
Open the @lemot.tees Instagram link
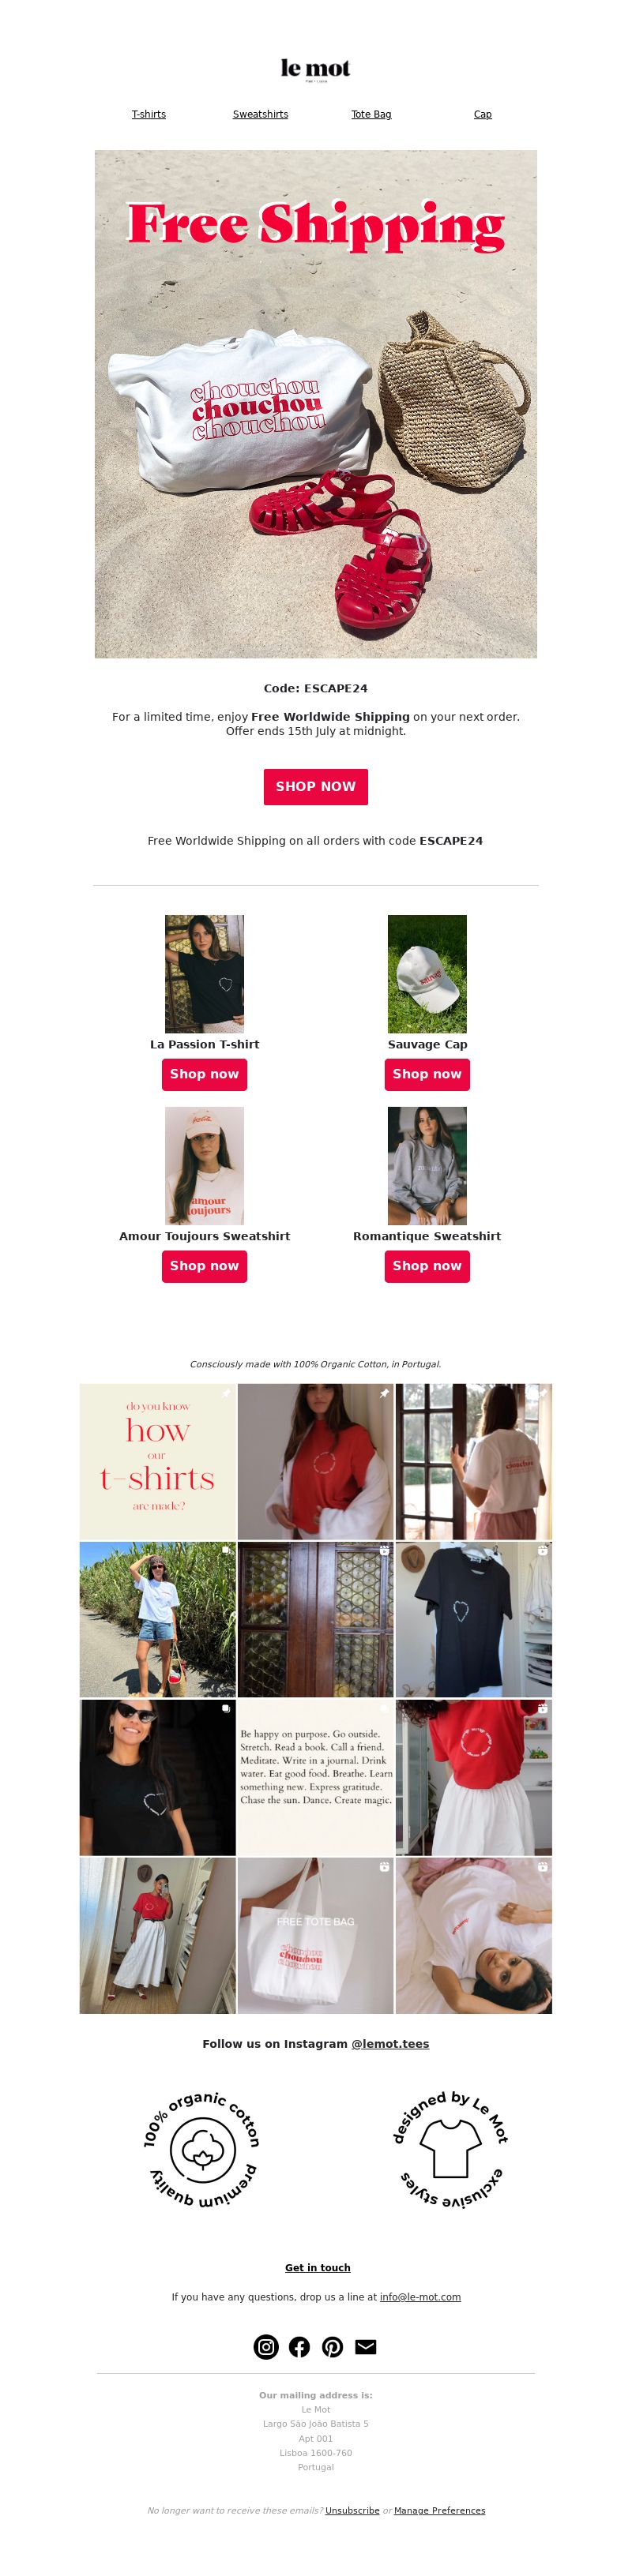(x=390, y=2044)
